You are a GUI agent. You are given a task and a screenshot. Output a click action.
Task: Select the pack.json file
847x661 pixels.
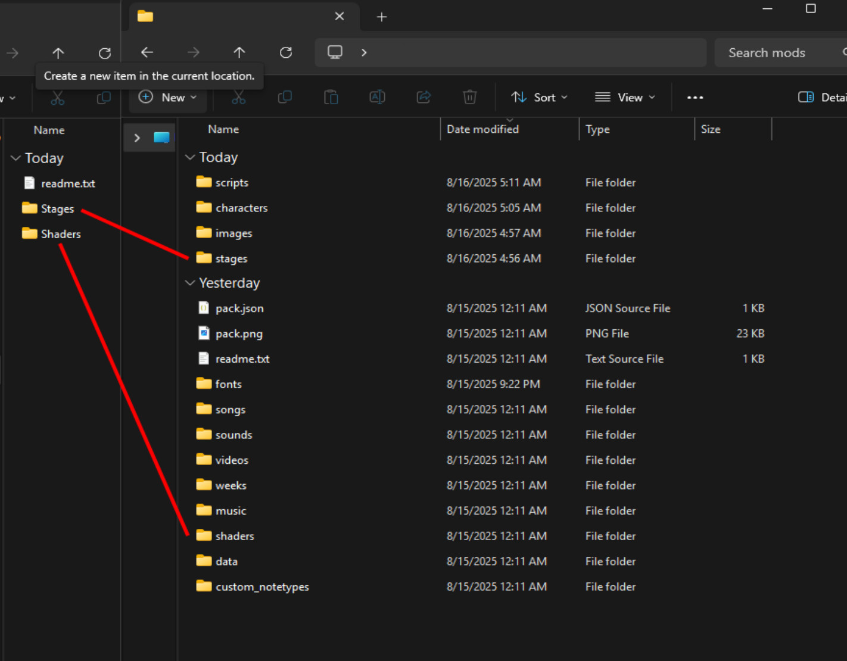pyautogui.click(x=239, y=308)
